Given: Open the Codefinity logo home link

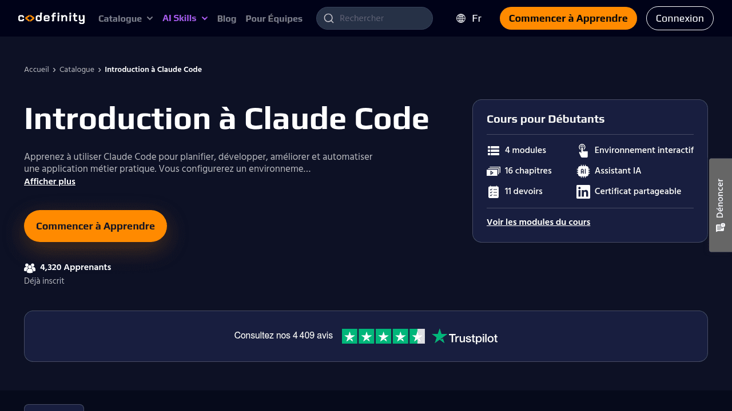Looking at the screenshot, I should (51, 18).
